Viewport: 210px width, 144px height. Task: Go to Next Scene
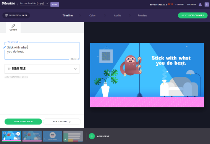62,121
